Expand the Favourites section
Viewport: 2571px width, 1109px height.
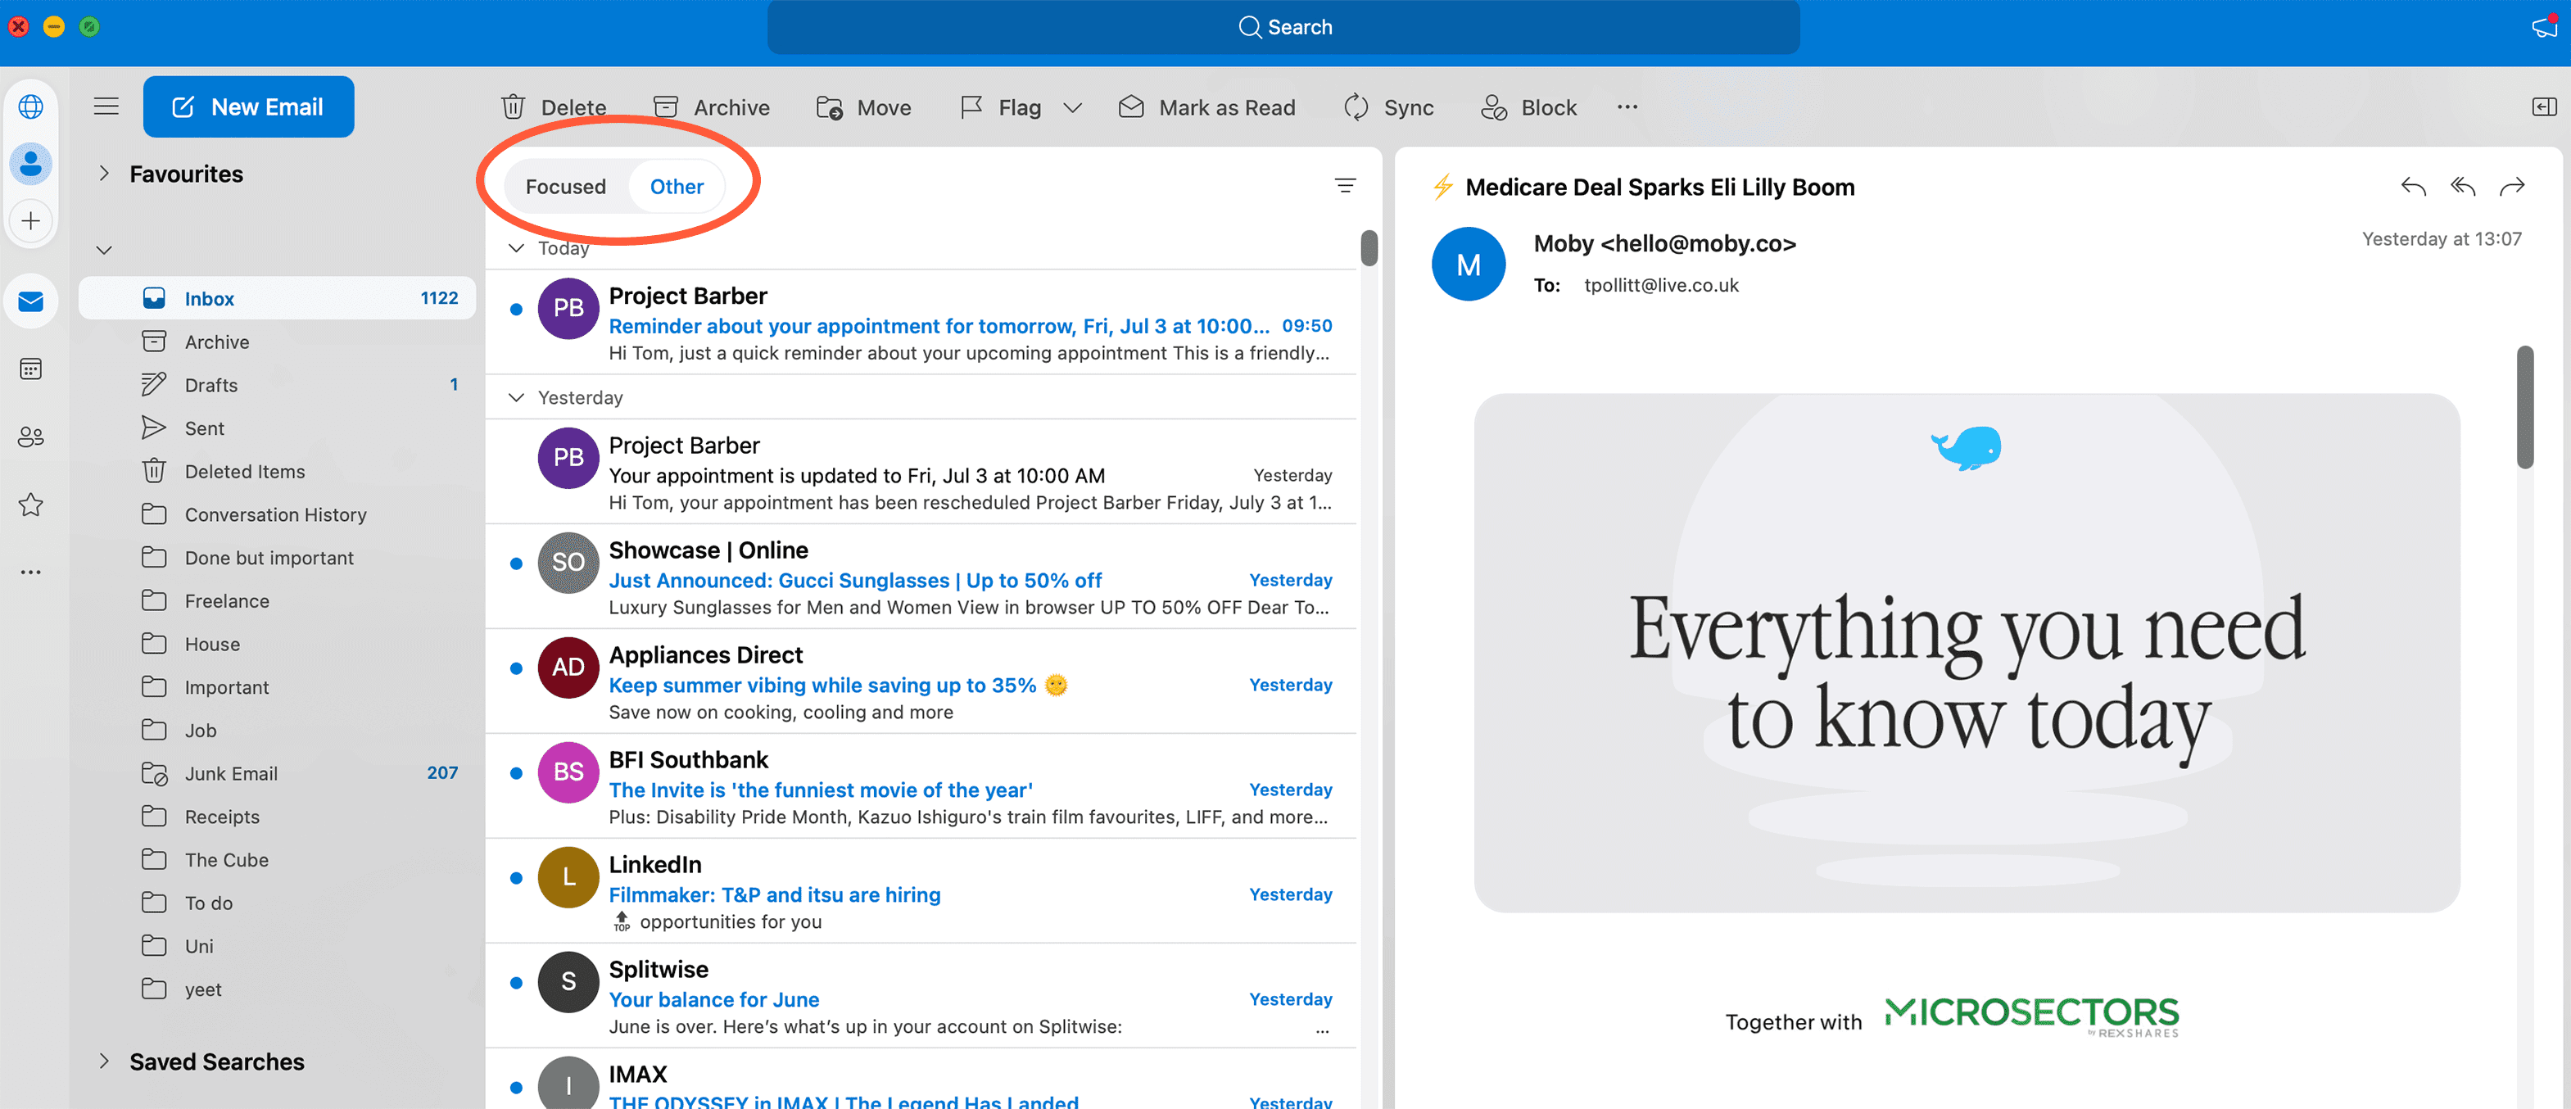click(104, 174)
